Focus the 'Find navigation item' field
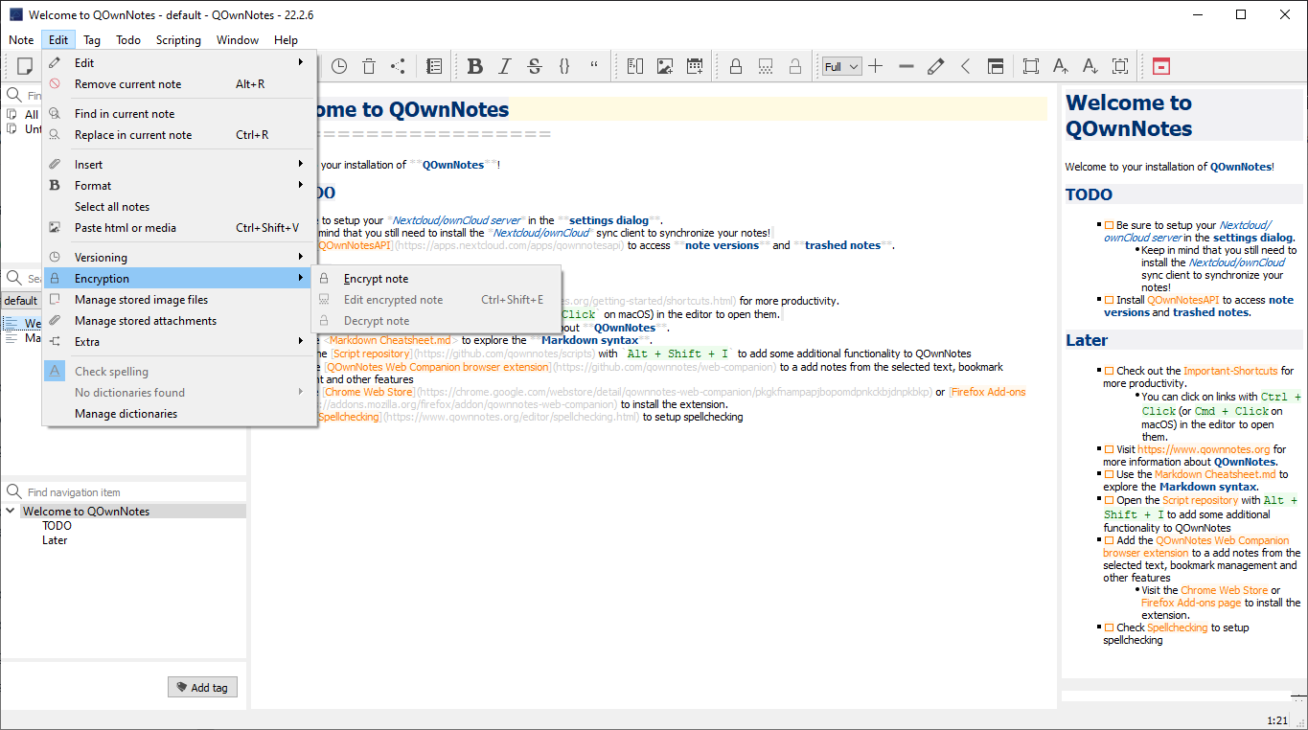 125,491
